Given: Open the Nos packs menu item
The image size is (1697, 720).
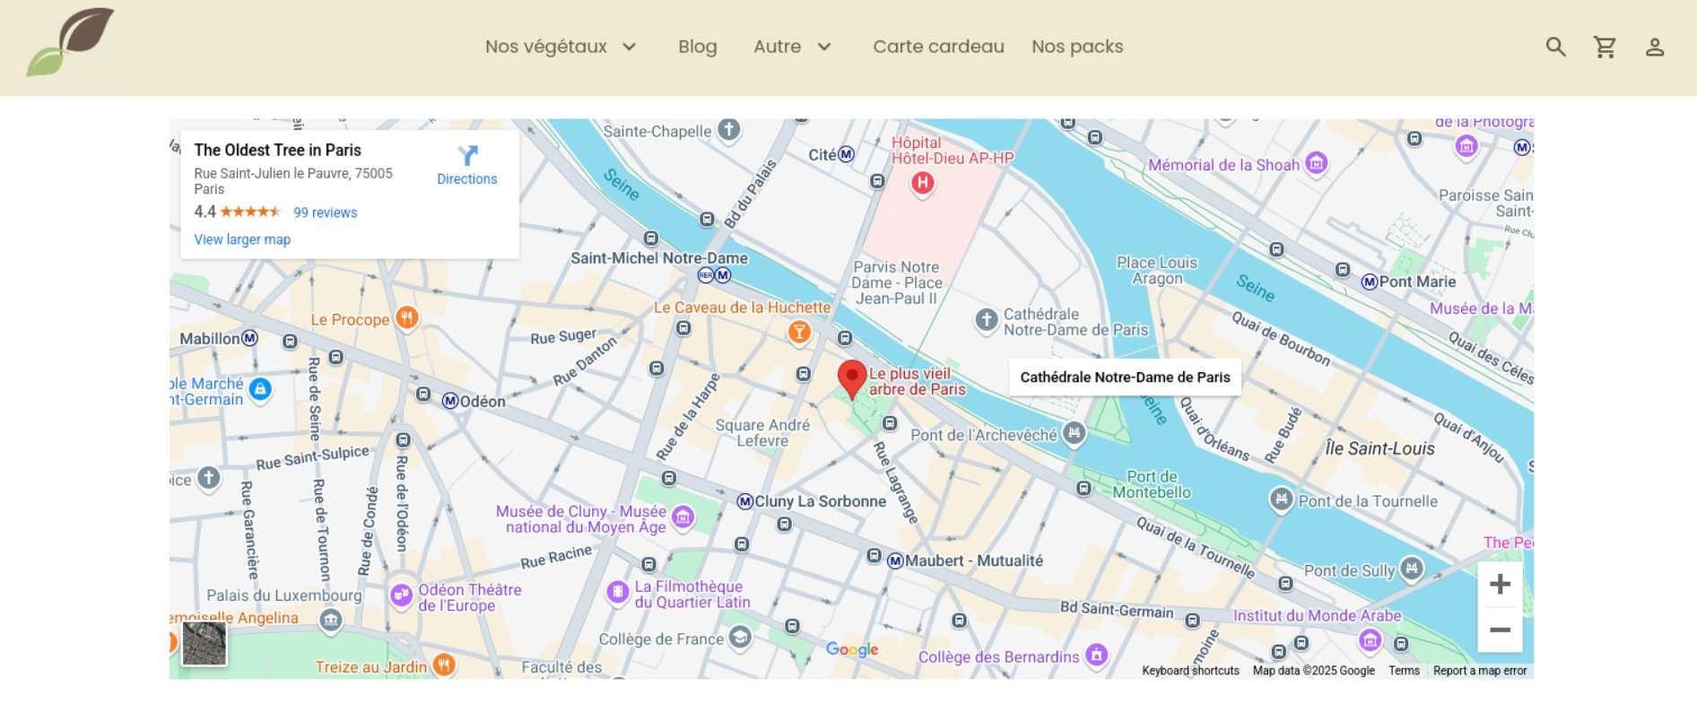Looking at the screenshot, I should coord(1077,47).
